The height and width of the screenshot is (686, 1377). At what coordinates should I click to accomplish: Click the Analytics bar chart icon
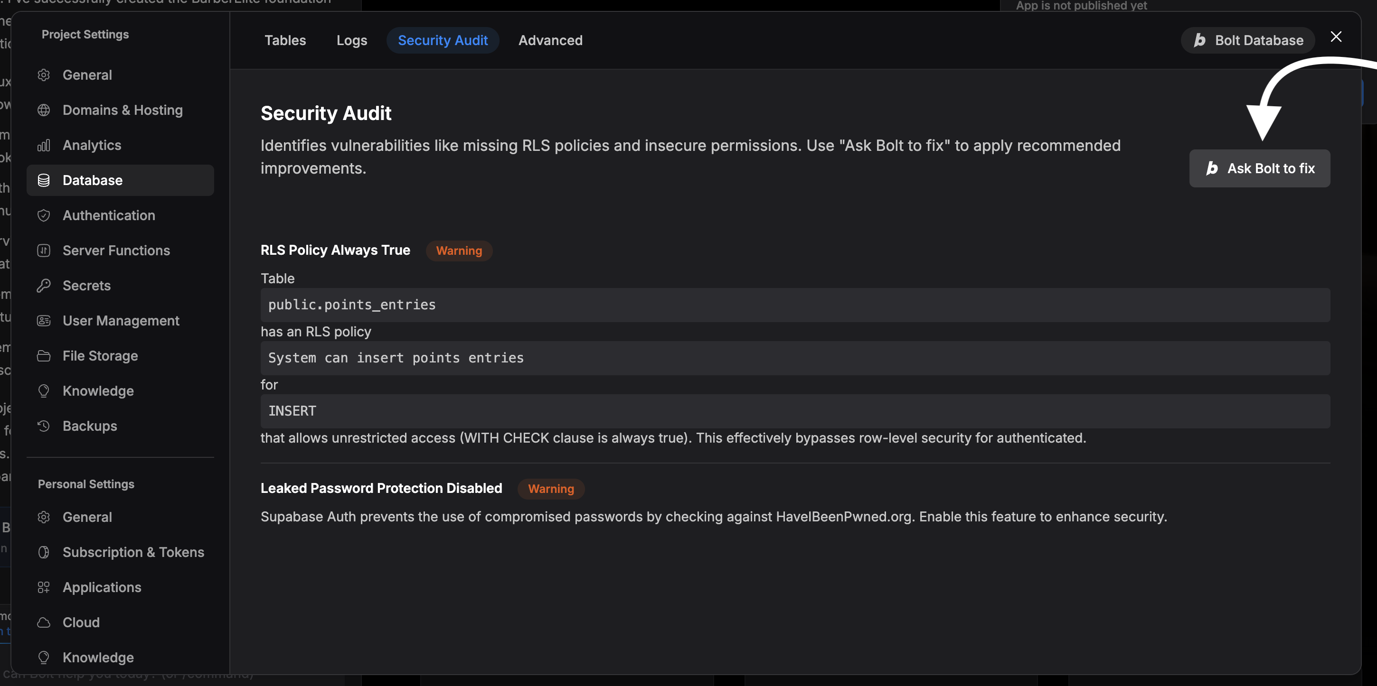coord(44,145)
